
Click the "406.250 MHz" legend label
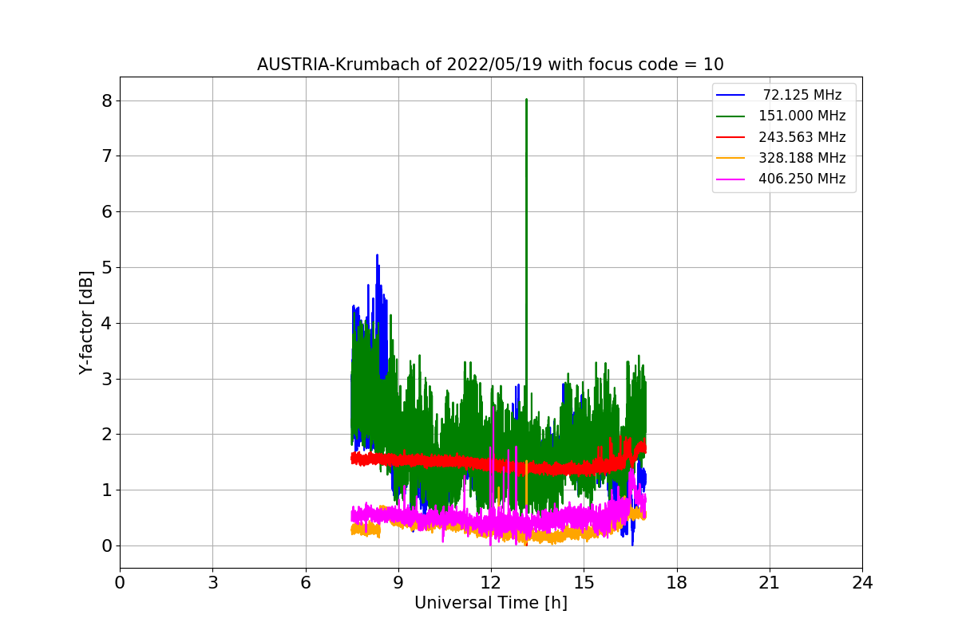(x=802, y=179)
